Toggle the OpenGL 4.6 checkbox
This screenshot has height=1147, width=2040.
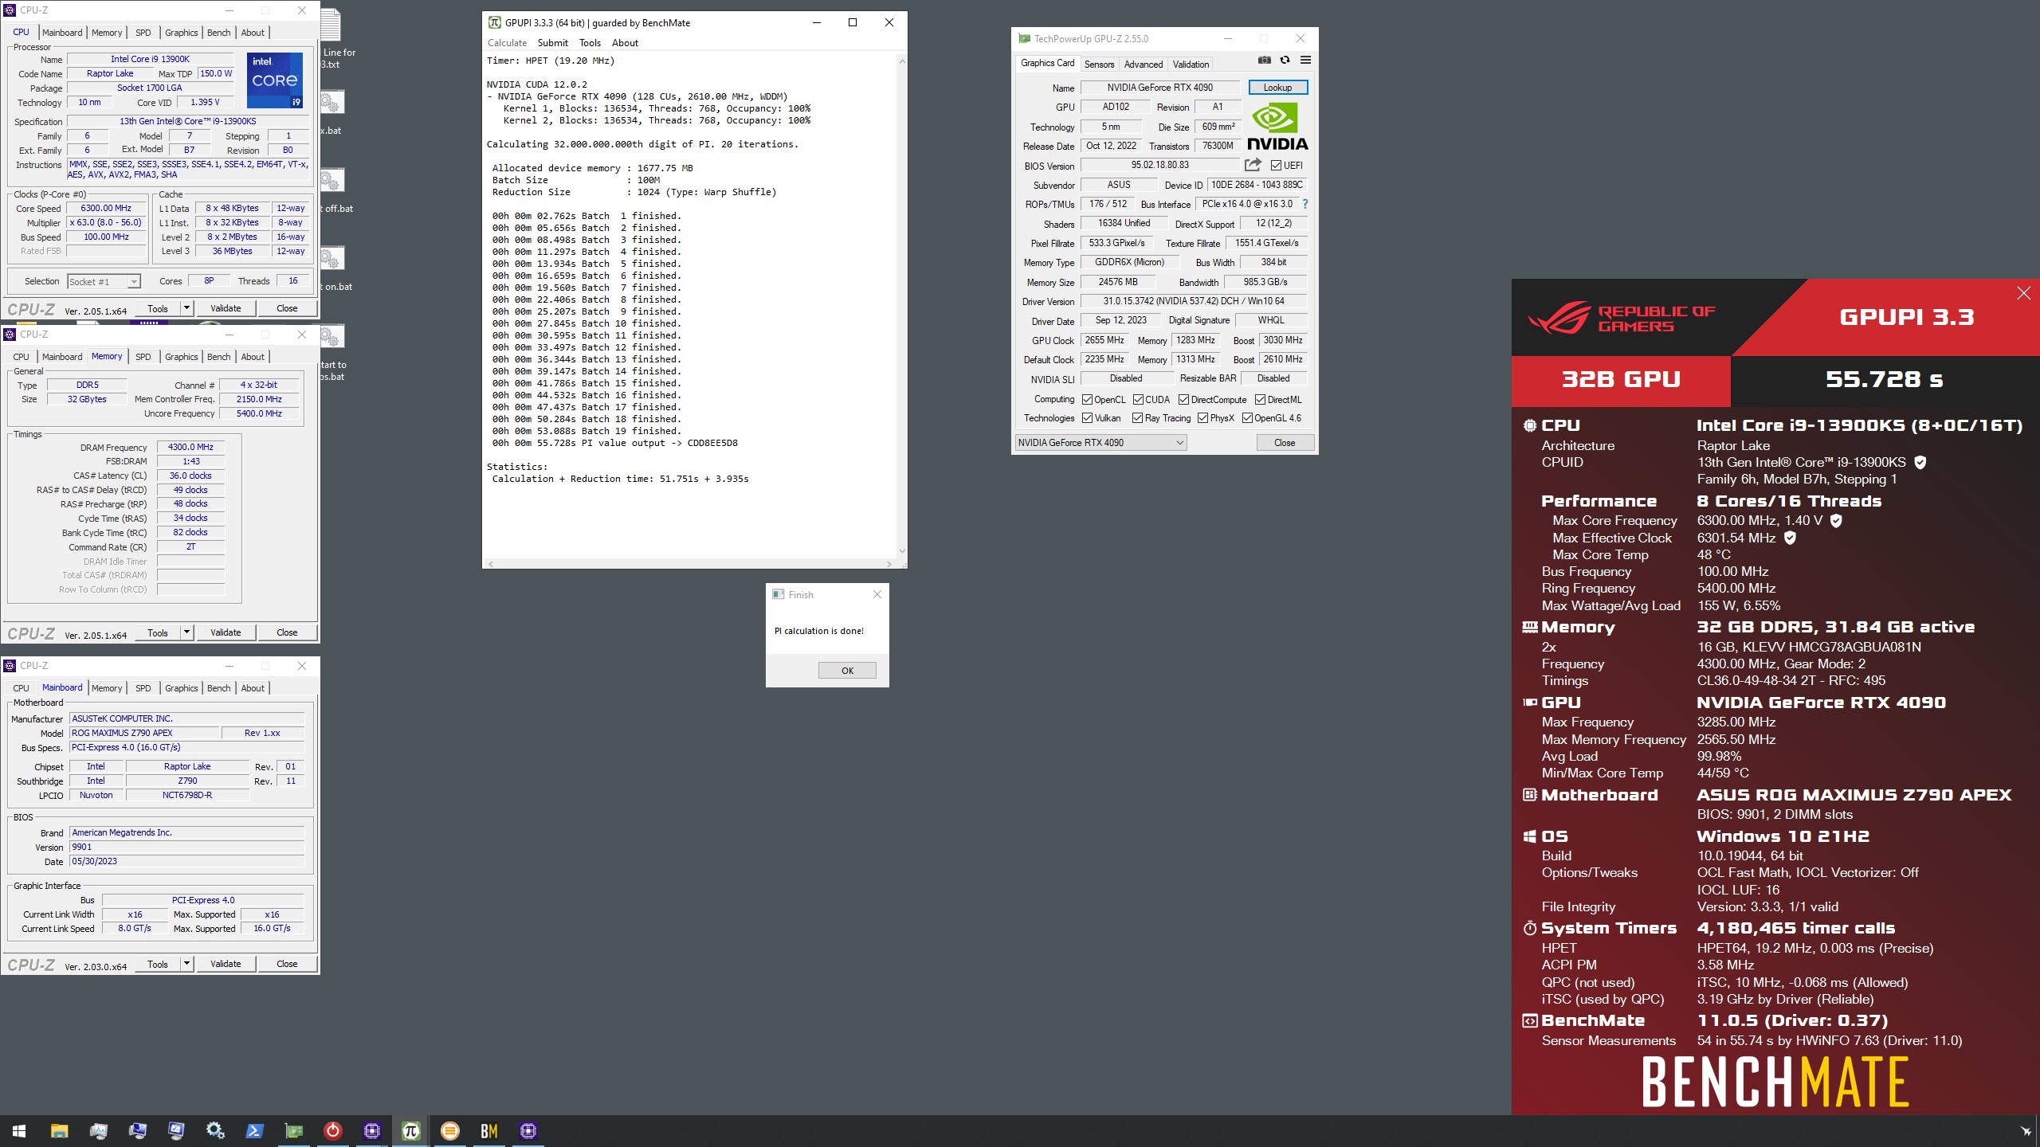pyautogui.click(x=1248, y=418)
